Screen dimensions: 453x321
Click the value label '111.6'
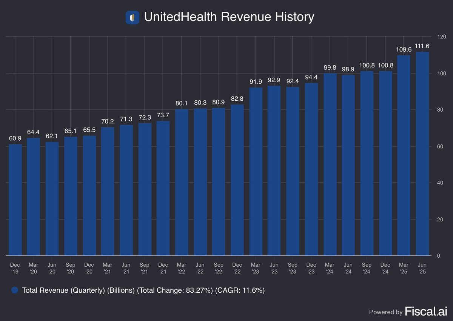click(423, 46)
